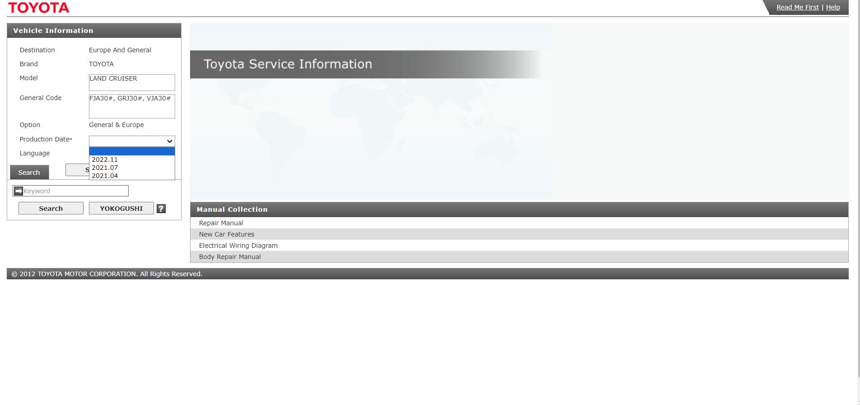Click the Search button beside YOKOGUSHI

coord(51,208)
